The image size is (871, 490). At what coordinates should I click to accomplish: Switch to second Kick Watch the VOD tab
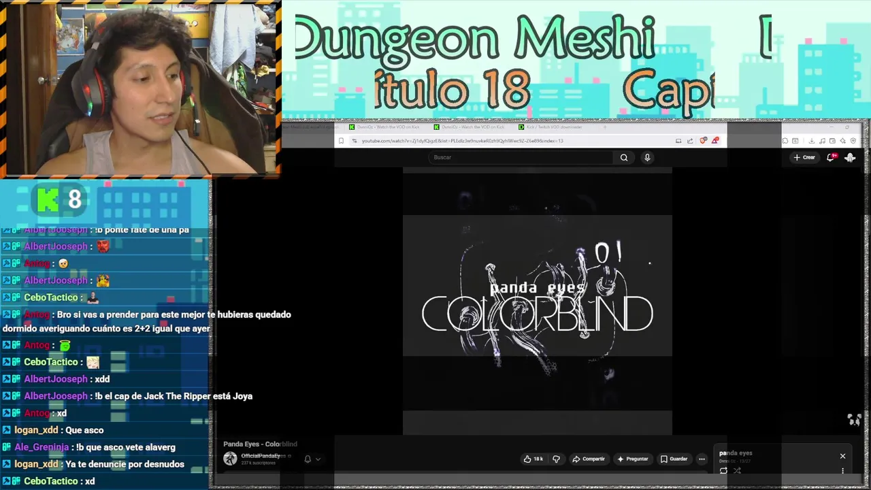(473, 127)
